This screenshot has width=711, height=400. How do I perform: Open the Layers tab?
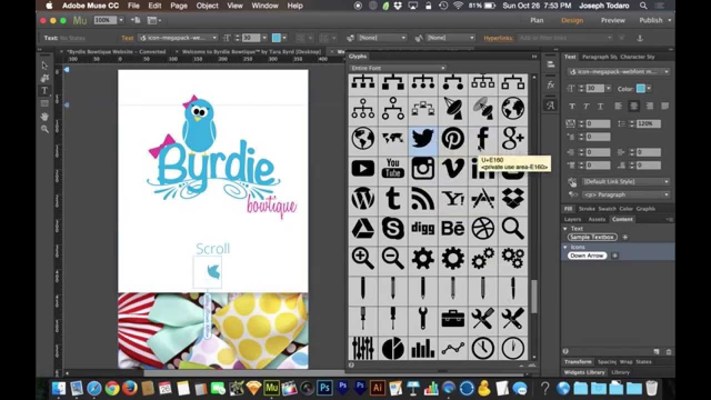click(572, 219)
